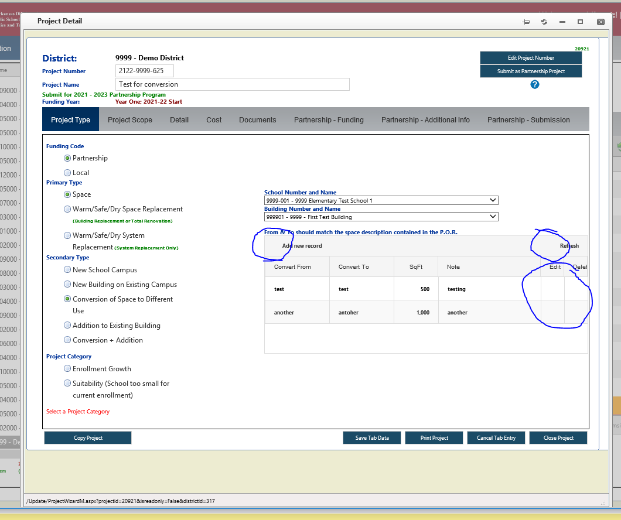Open the Building Number and Name dropdown
Viewport: 621px width, 520px height.
tap(381, 217)
